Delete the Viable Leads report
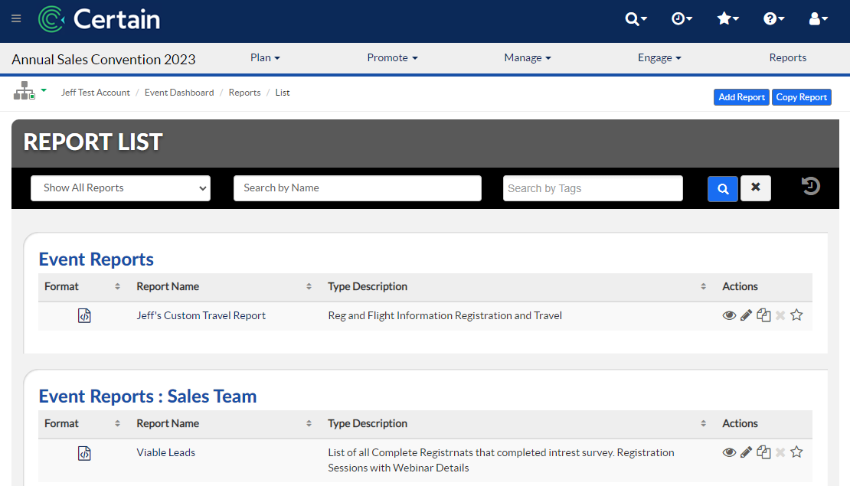The width and height of the screenshot is (850, 486). [x=780, y=452]
